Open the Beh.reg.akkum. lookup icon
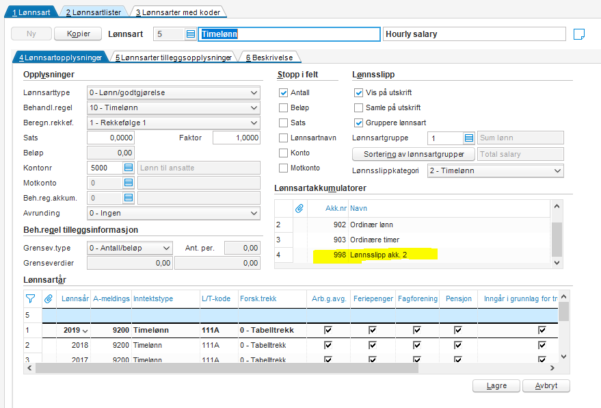The width and height of the screenshot is (601, 408). pyautogui.click(x=129, y=198)
